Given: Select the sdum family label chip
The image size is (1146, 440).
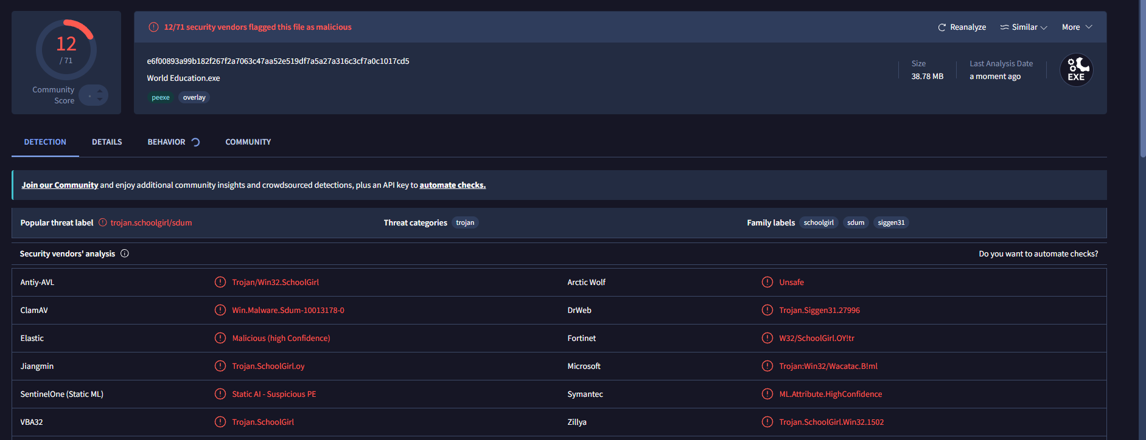Looking at the screenshot, I should point(856,222).
